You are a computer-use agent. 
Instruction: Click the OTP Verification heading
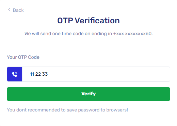click(88, 21)
